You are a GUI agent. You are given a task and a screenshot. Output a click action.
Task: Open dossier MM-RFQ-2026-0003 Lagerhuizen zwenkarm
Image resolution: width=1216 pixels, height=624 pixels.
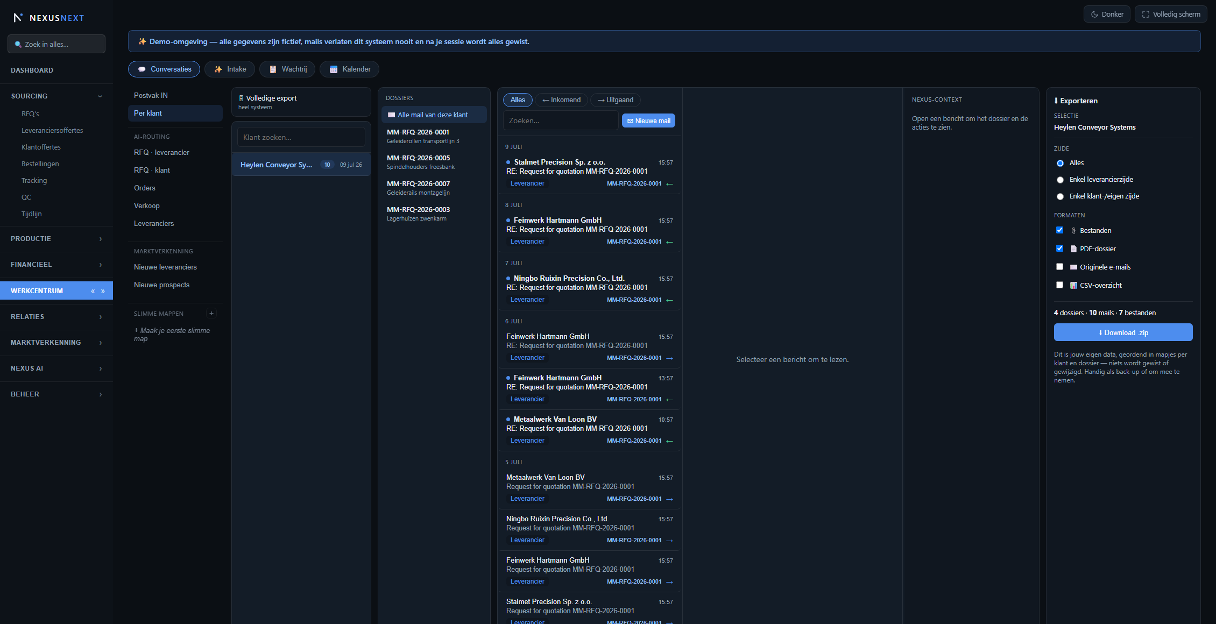click(x=434, y=214)
